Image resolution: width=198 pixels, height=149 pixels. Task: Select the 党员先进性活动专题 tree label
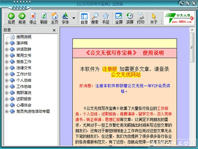(33, 111)
